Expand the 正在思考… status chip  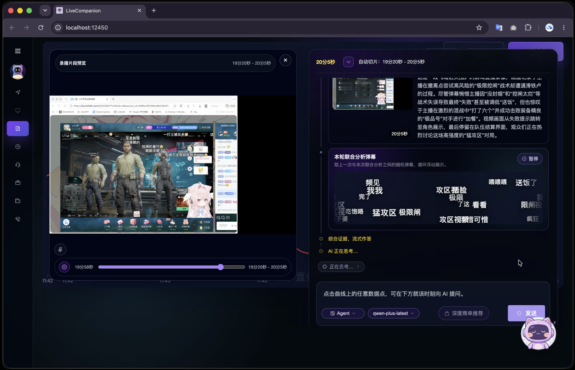[341, 267]
